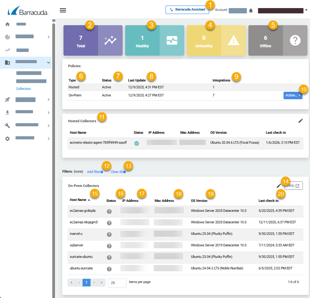Open the hamburger navigation menu
The width and height of the screenshot is (310, 298).
[63, 10]
